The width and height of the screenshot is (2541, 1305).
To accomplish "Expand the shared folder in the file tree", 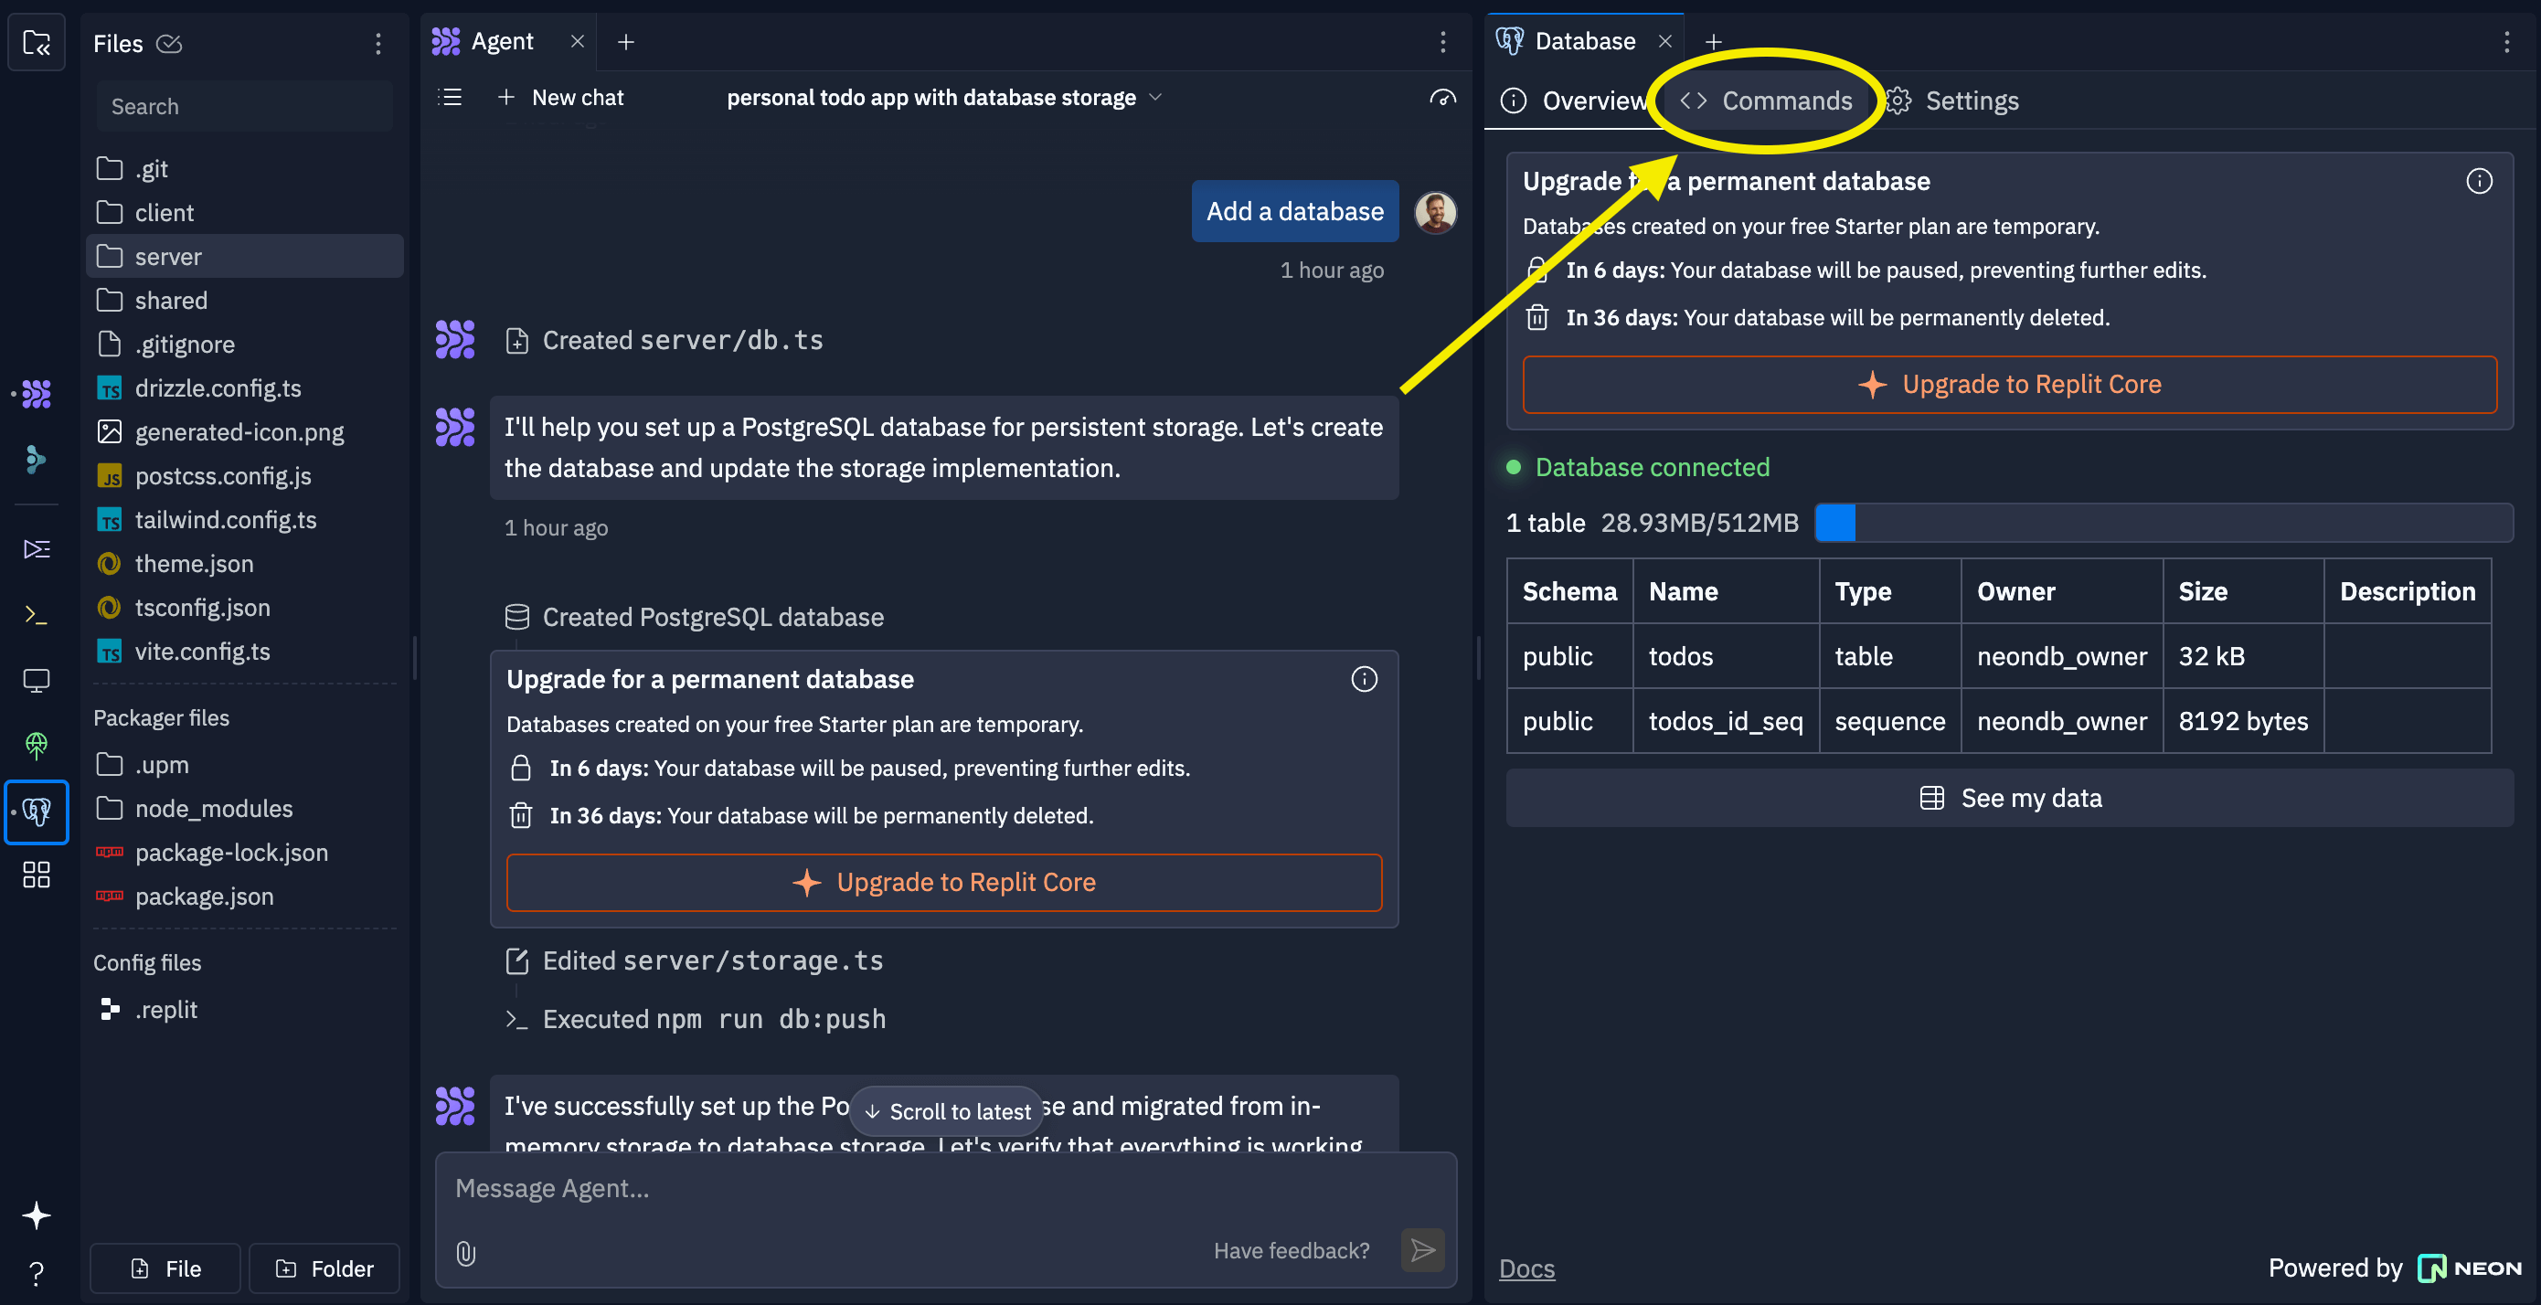I will pyautogui.click(x=171, y=300).
